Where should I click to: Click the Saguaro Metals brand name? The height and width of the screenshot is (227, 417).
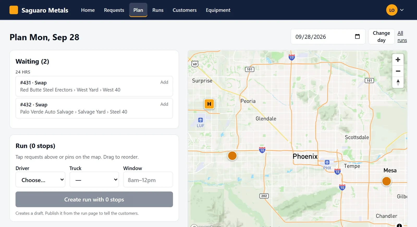coord(45,10)
